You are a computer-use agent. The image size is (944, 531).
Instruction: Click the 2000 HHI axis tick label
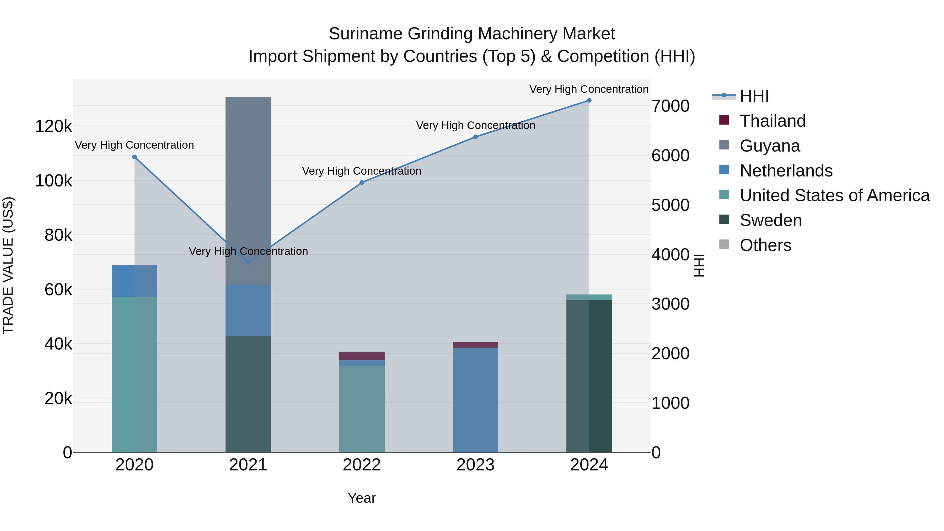670,354
